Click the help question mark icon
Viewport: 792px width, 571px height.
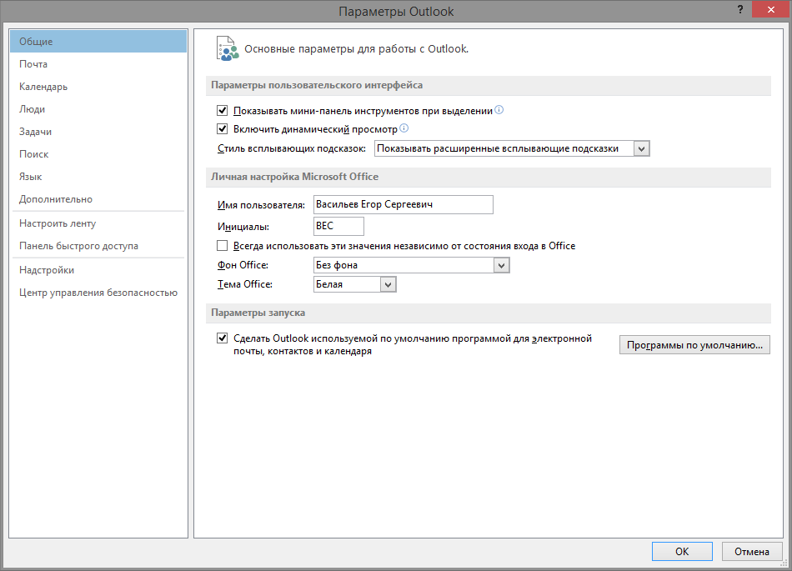point(740,10)
